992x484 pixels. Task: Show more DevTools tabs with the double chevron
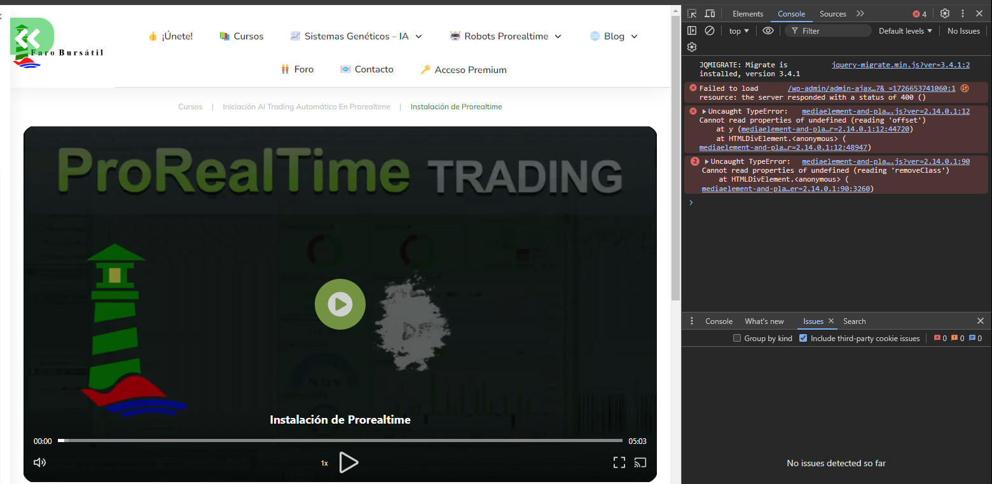click(x=860, y=13)
